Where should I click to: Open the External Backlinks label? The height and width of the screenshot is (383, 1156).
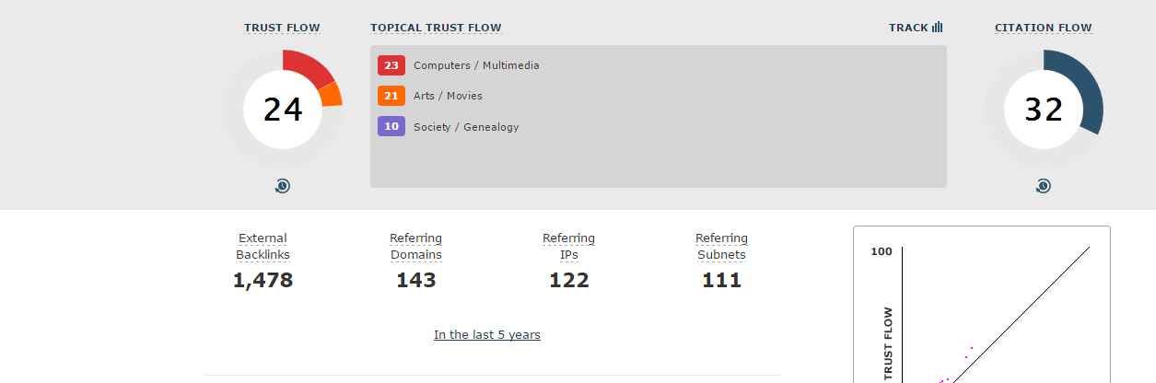(x=263, y=247)
